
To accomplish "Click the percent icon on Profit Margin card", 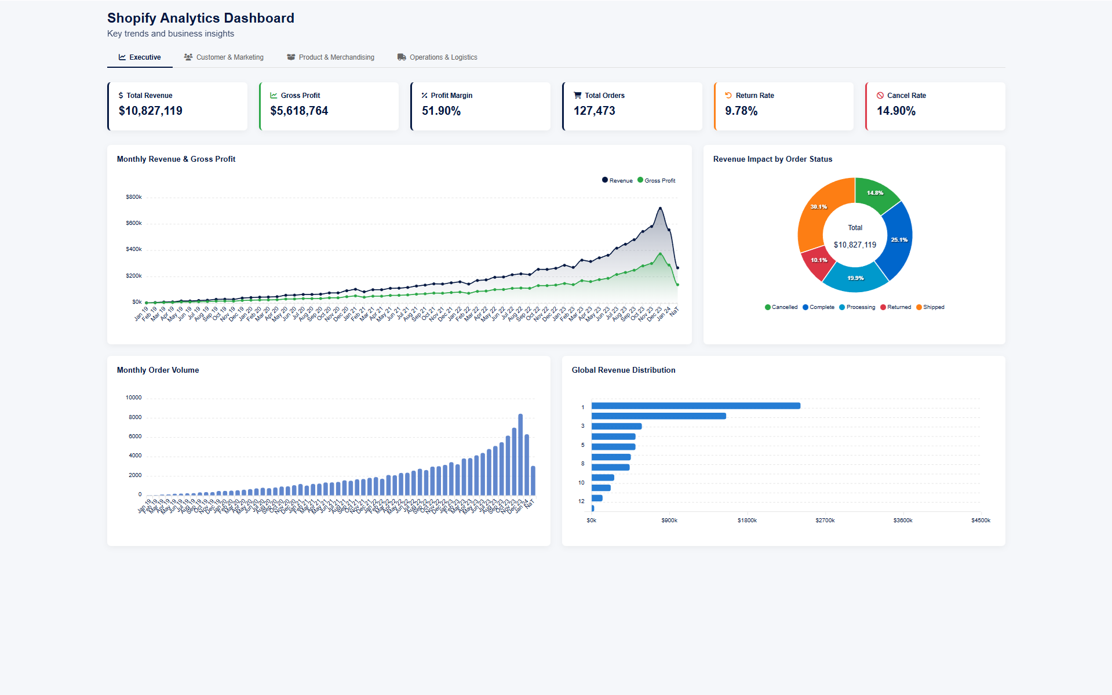I will (x=424, y=95).
